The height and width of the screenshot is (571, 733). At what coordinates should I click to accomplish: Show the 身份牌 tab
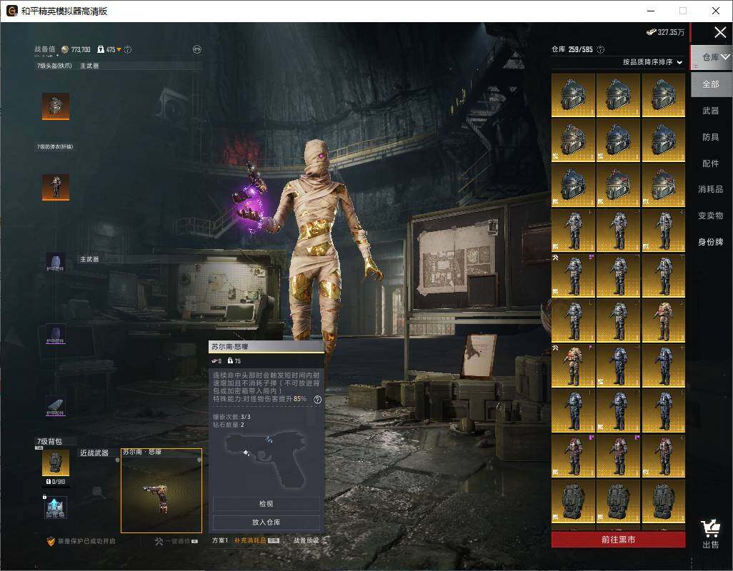(711, 242)
